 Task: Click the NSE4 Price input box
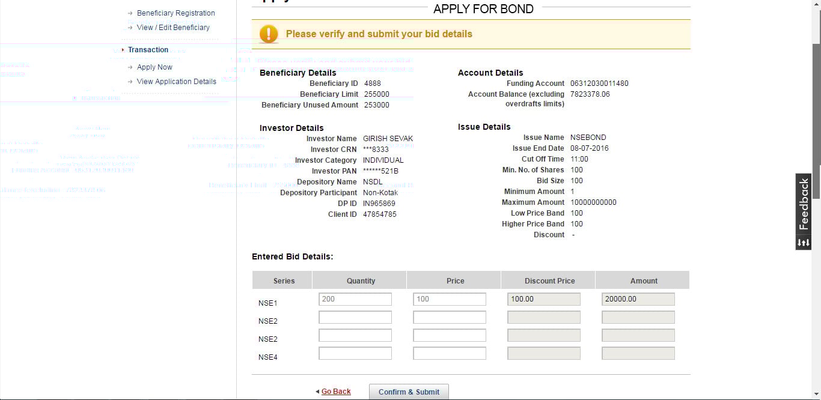tap(450, 354)
